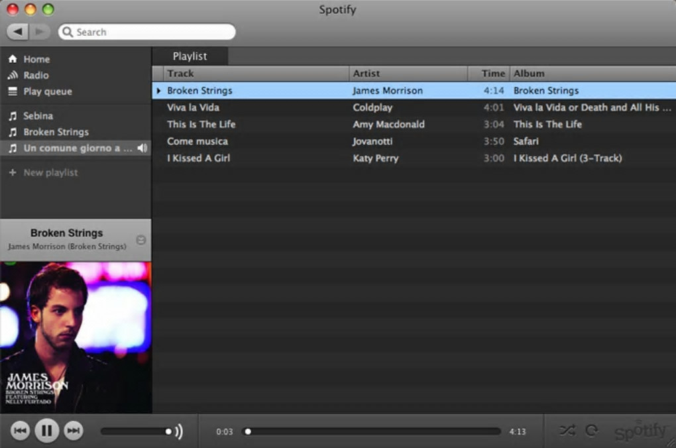Select the Come musica track
676x448 pixels.
click(x=197, y=141)
